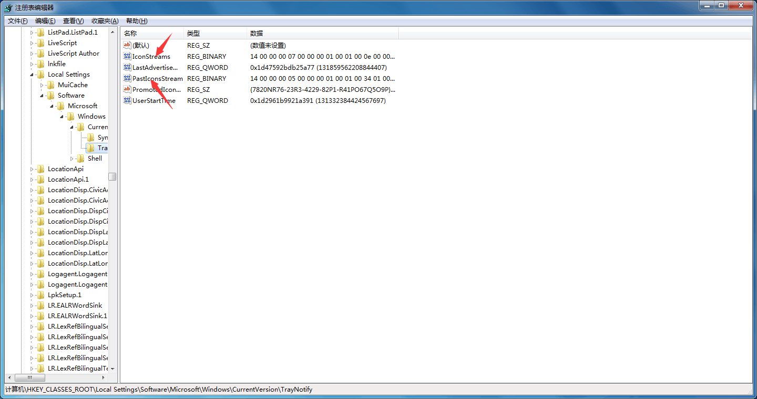Click the lnkfile folder icon
The height and width of the screenshot is (399, 757).
(x=40, y=64)
